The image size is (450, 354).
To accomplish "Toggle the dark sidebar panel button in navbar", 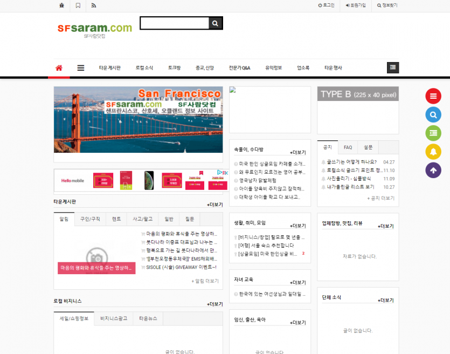I will tap(393, 67).
